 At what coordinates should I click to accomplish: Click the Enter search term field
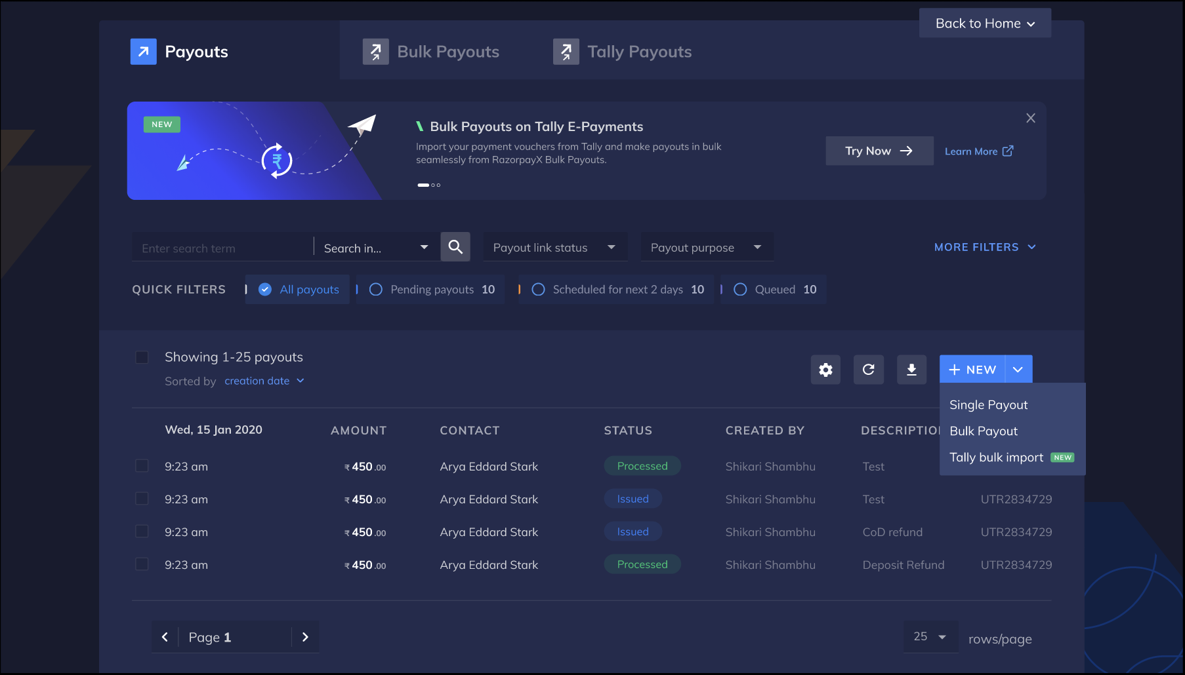click(x=222, y=248)
